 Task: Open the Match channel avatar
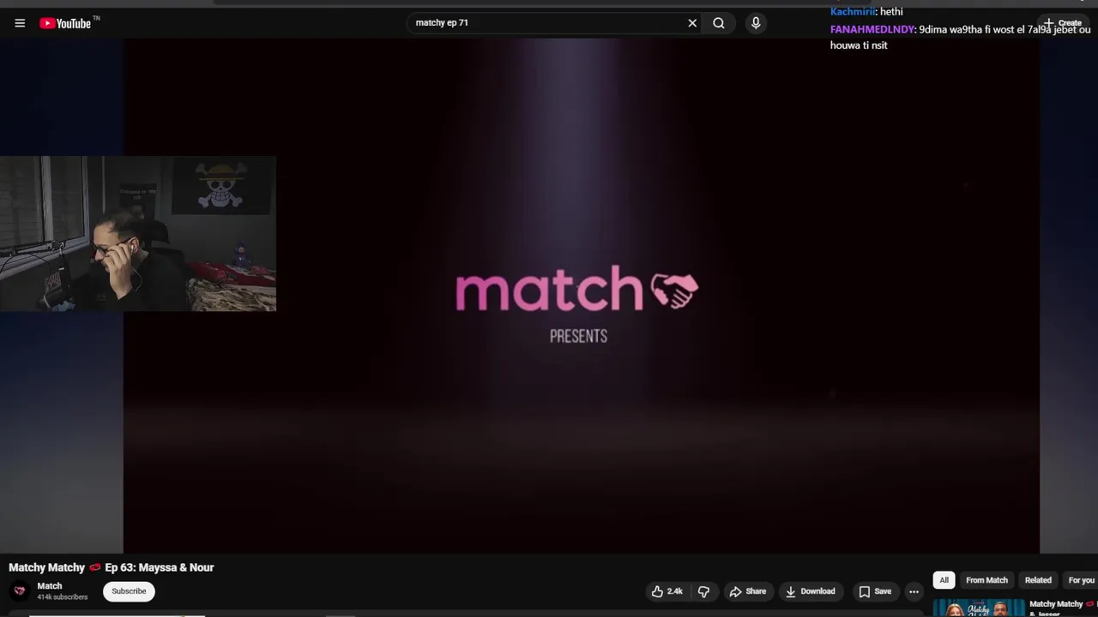coord(20,591)
